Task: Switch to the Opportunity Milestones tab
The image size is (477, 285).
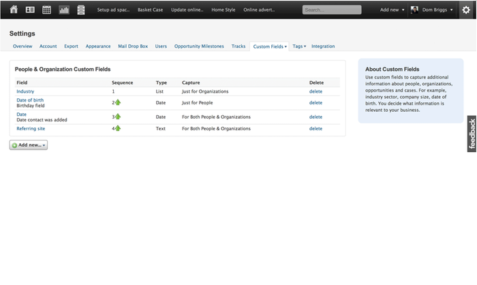Action: click(199, 46)
